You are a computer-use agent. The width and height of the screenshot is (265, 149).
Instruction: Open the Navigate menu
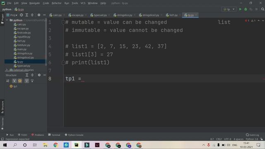click(x=34, y=3)
